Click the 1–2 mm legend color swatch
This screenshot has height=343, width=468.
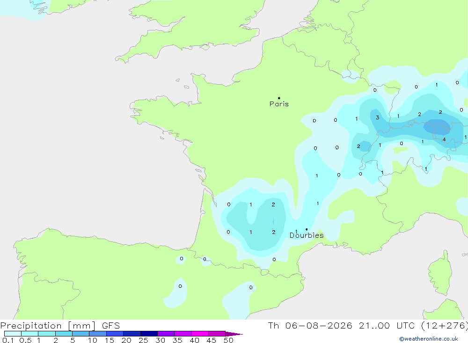point(47,334)
